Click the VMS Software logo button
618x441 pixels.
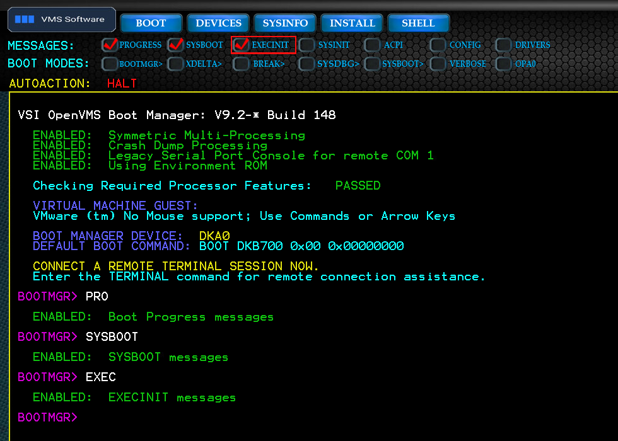click(x=62, y=20)
